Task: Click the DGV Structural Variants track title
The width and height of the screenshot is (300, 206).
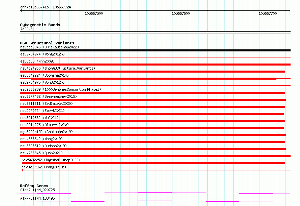Action: pos(47,43)
